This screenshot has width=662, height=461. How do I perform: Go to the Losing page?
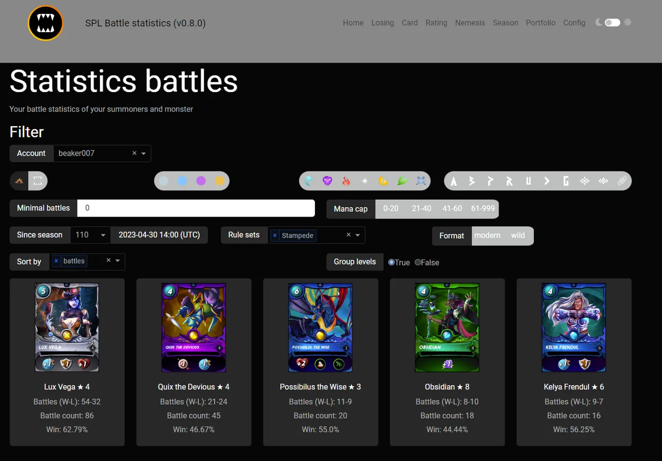tap(383, 23)
